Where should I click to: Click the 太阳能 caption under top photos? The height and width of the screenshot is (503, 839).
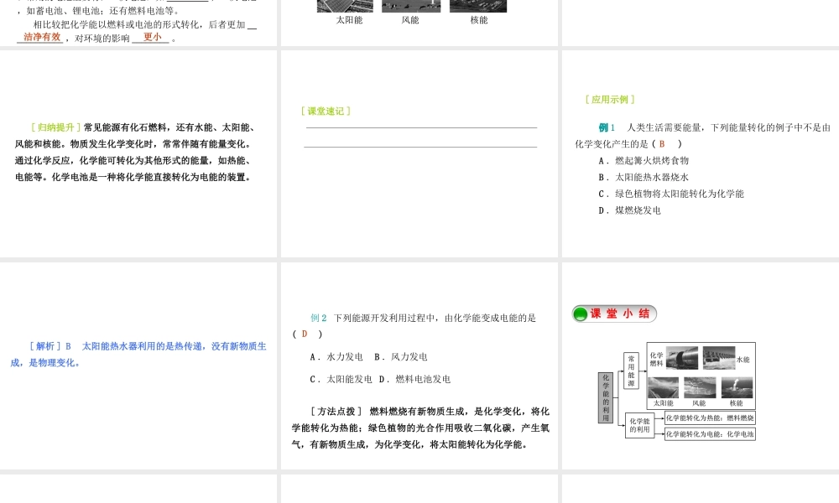[x=349, y=20]
